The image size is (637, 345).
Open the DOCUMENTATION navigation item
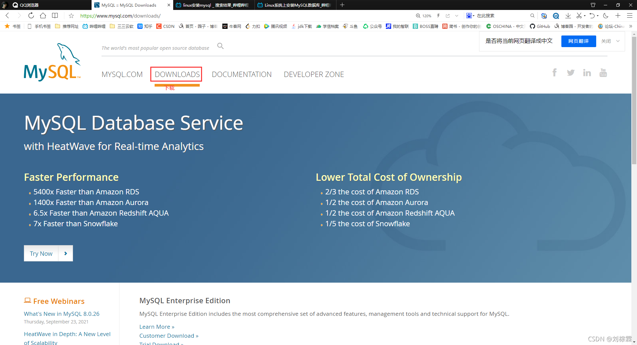click(242, 74)
